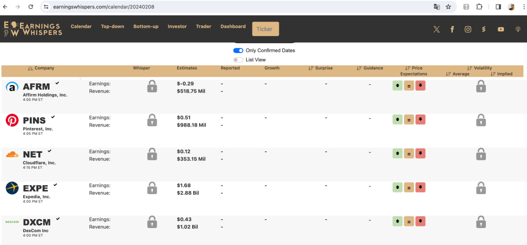Select green up-arrow price expectation for NET
527x245 pixels.
pyautogui.click(x=397, y=153)
